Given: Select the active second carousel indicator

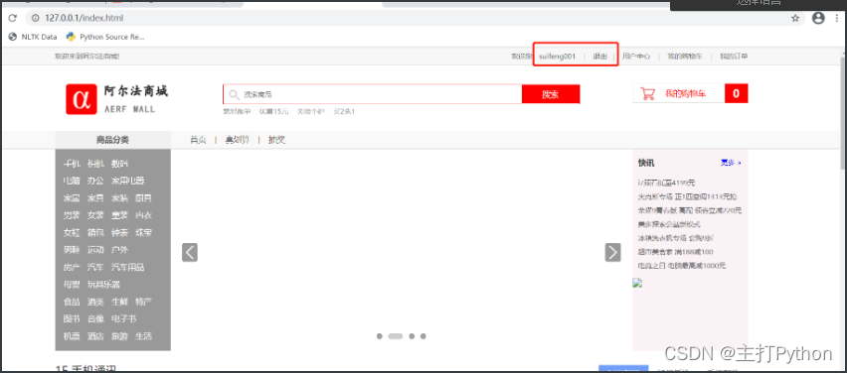Looking at the screenshot, I should 396,336.
